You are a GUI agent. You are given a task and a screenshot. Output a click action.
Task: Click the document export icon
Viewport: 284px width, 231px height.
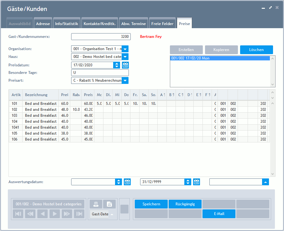(109, 204)
